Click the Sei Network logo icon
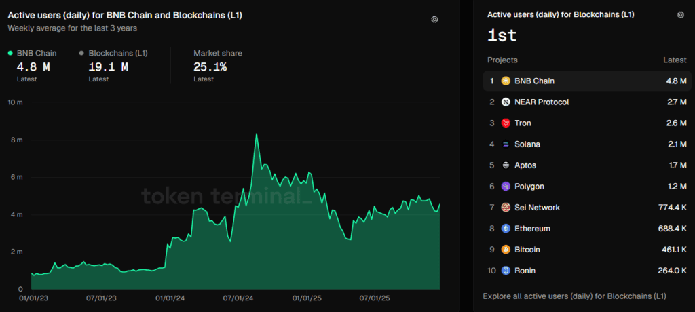The height and width of the screenshot is (312, 695). point(506,208)
